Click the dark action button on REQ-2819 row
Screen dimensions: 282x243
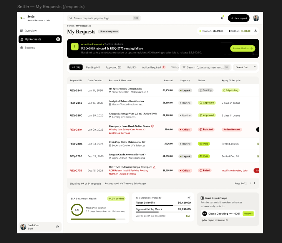(x=258, y=130)
